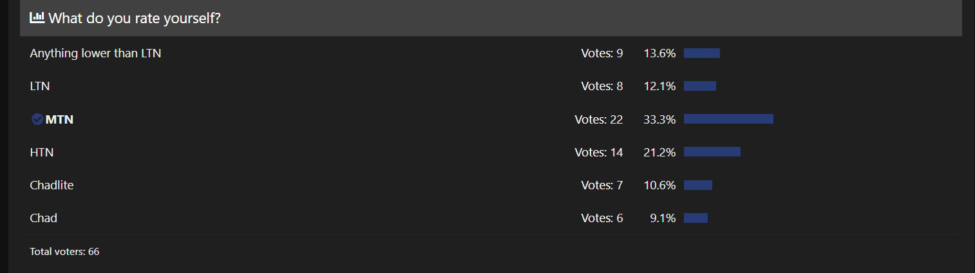Click the 13.6% percentage label
Viewport: 975px width, 273px height.
659,53
